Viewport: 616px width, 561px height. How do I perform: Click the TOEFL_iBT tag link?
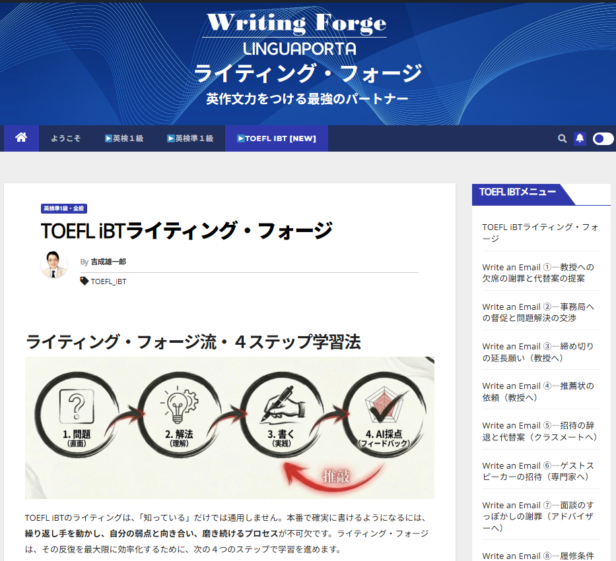(108, 281)
